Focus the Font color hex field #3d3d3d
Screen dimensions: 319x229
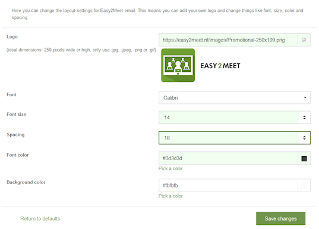coord(228,158)
